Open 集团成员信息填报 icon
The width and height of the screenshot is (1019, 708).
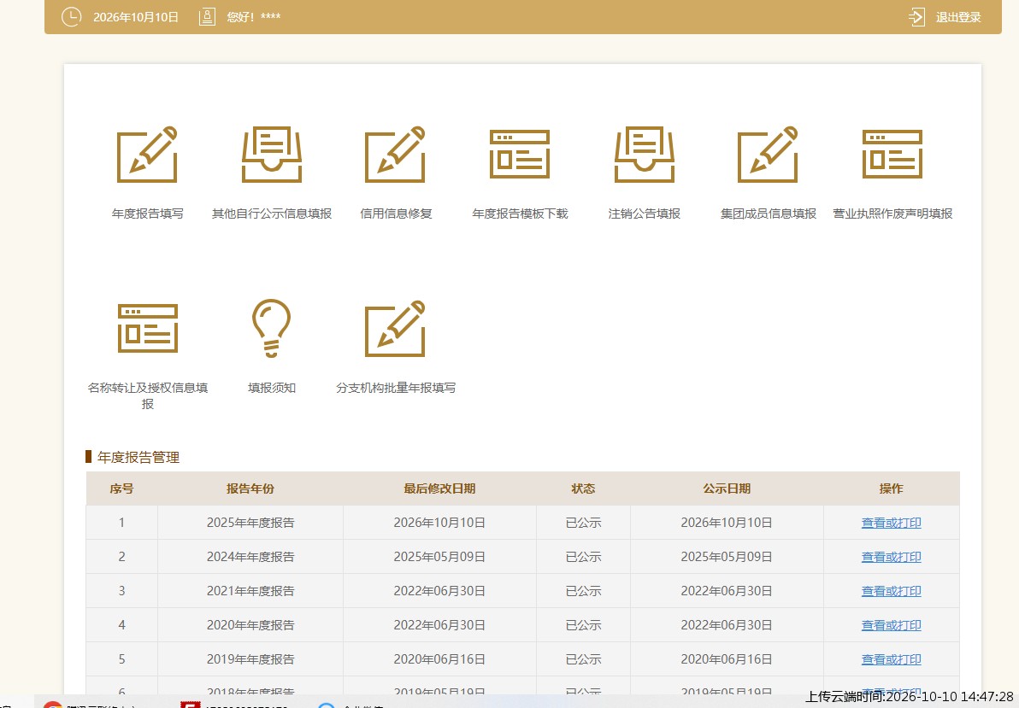pyautogui.click(x=768, y=155)
